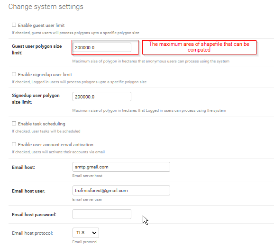Tick the Enable signedup user limit checkbox
The height and width of the screenshot is (247, 274).
(x=14, y=74)
